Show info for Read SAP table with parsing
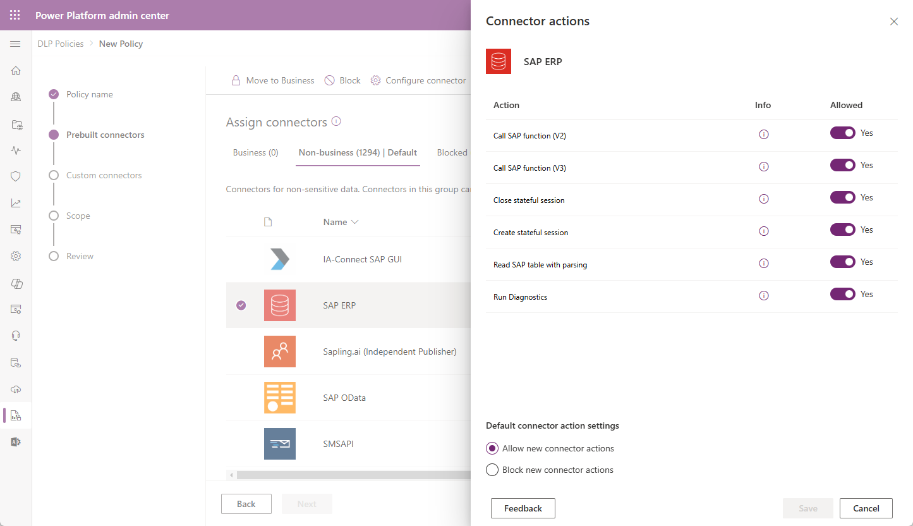Screen dimensions: 913x526 pos(763,264)
